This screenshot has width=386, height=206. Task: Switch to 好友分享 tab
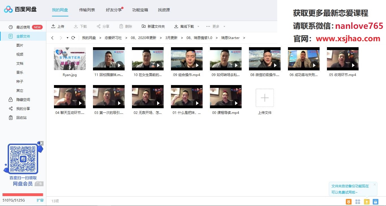tap(114, 10)
